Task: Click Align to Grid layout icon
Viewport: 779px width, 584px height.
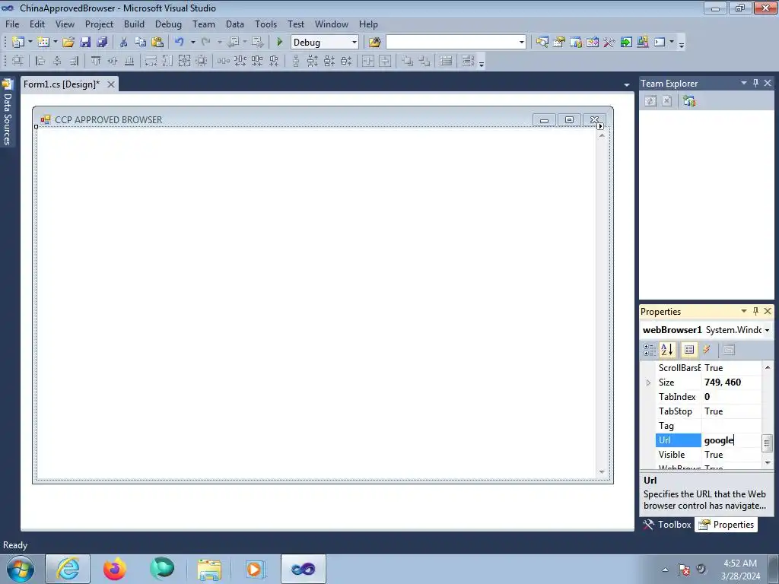Action: coord(17,61)
